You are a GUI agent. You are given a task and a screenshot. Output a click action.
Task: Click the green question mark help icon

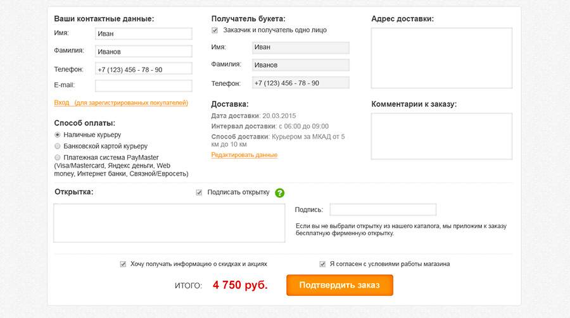click(280, 193)
